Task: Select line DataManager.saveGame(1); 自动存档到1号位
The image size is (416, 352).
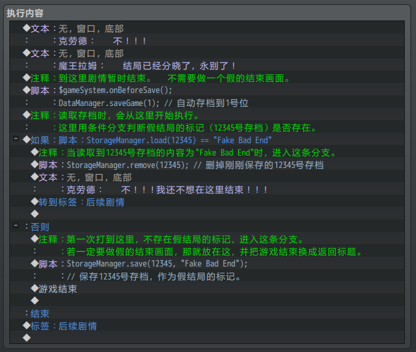Action: (207, 103)
